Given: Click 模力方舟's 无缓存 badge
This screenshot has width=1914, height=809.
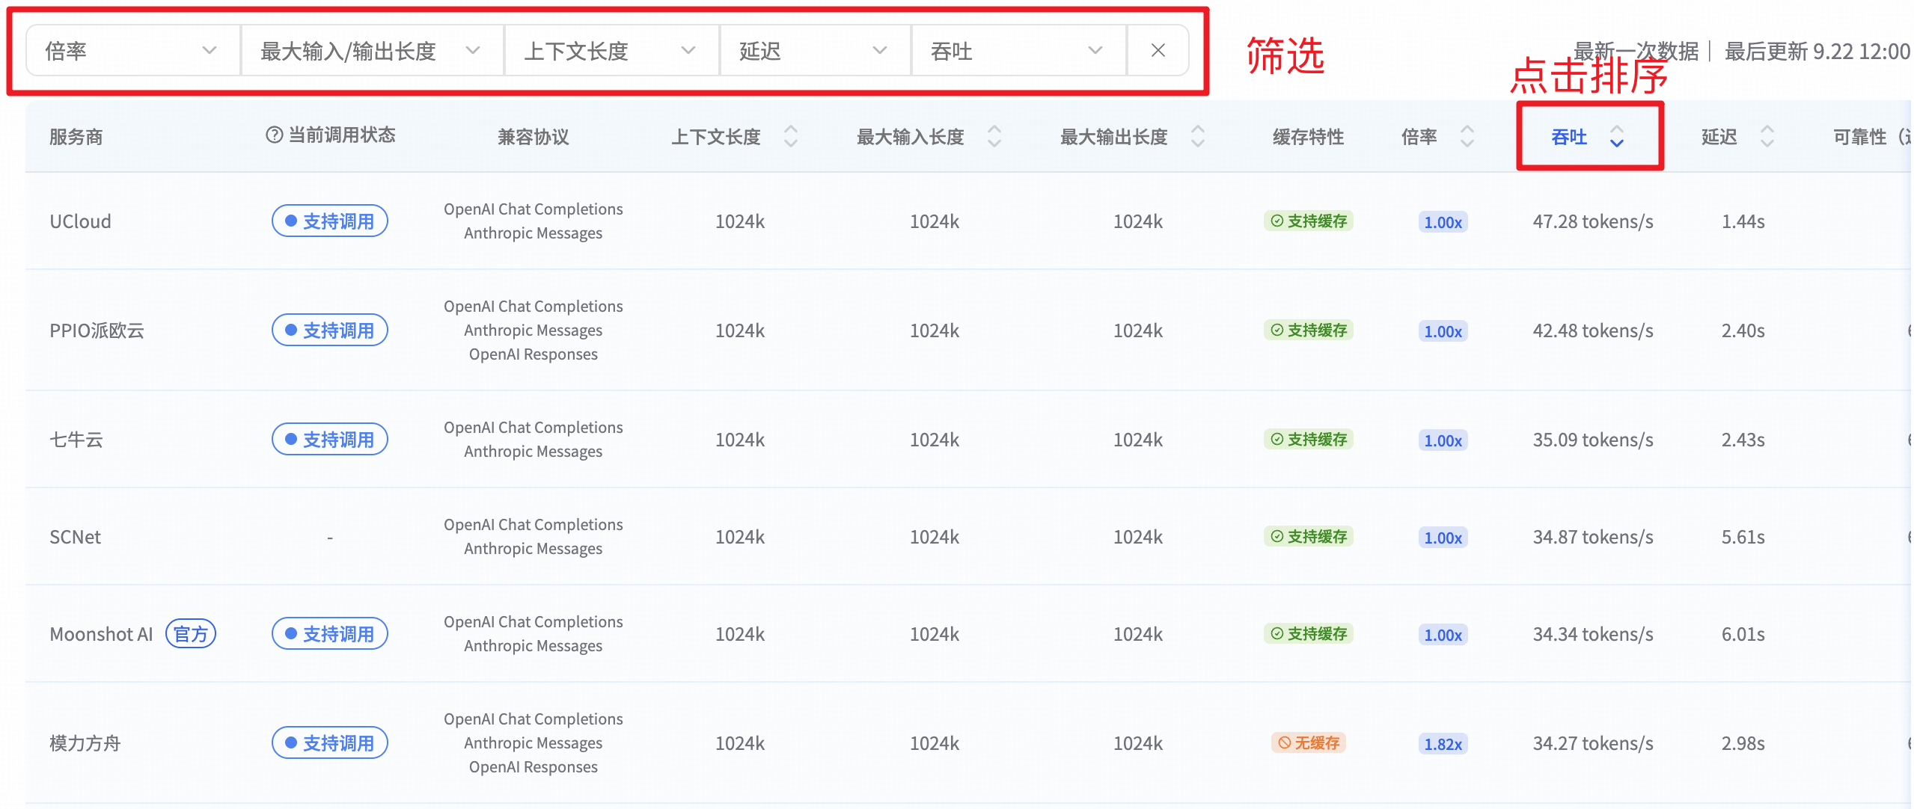Looking at the screenshot, I should (x=1309, y=743).
